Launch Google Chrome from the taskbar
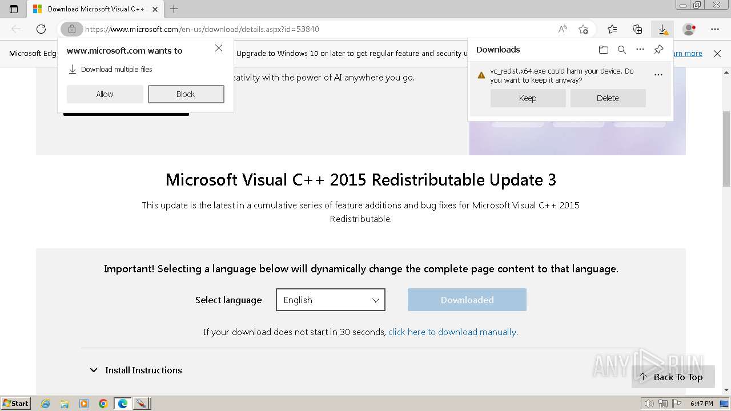 pyautogui.click(x=103, y=404)
